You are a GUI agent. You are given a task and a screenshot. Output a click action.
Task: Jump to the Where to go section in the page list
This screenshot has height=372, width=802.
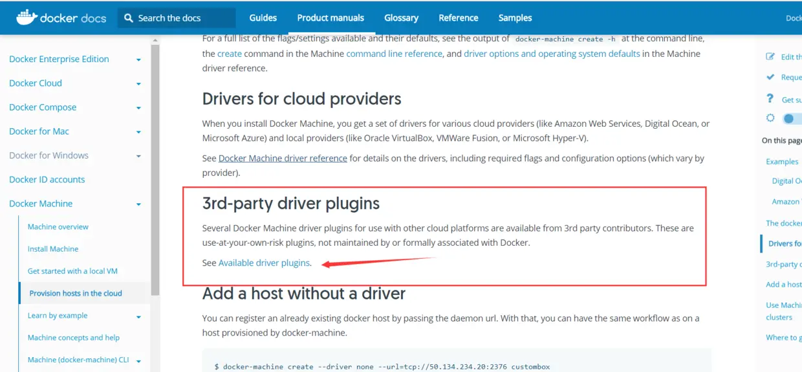[784, 338]
